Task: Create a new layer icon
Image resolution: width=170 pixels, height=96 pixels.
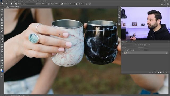Action: [164, 72]
